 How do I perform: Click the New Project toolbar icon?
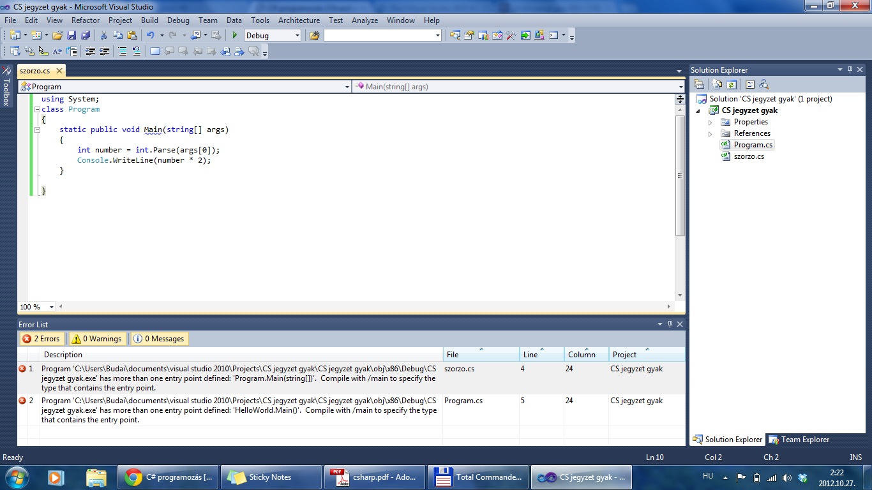(x=15, y=36)
